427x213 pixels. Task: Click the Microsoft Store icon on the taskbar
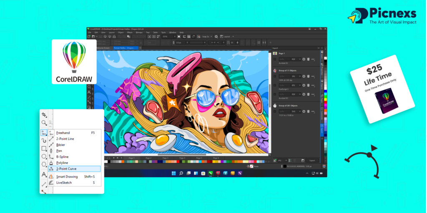203,173
